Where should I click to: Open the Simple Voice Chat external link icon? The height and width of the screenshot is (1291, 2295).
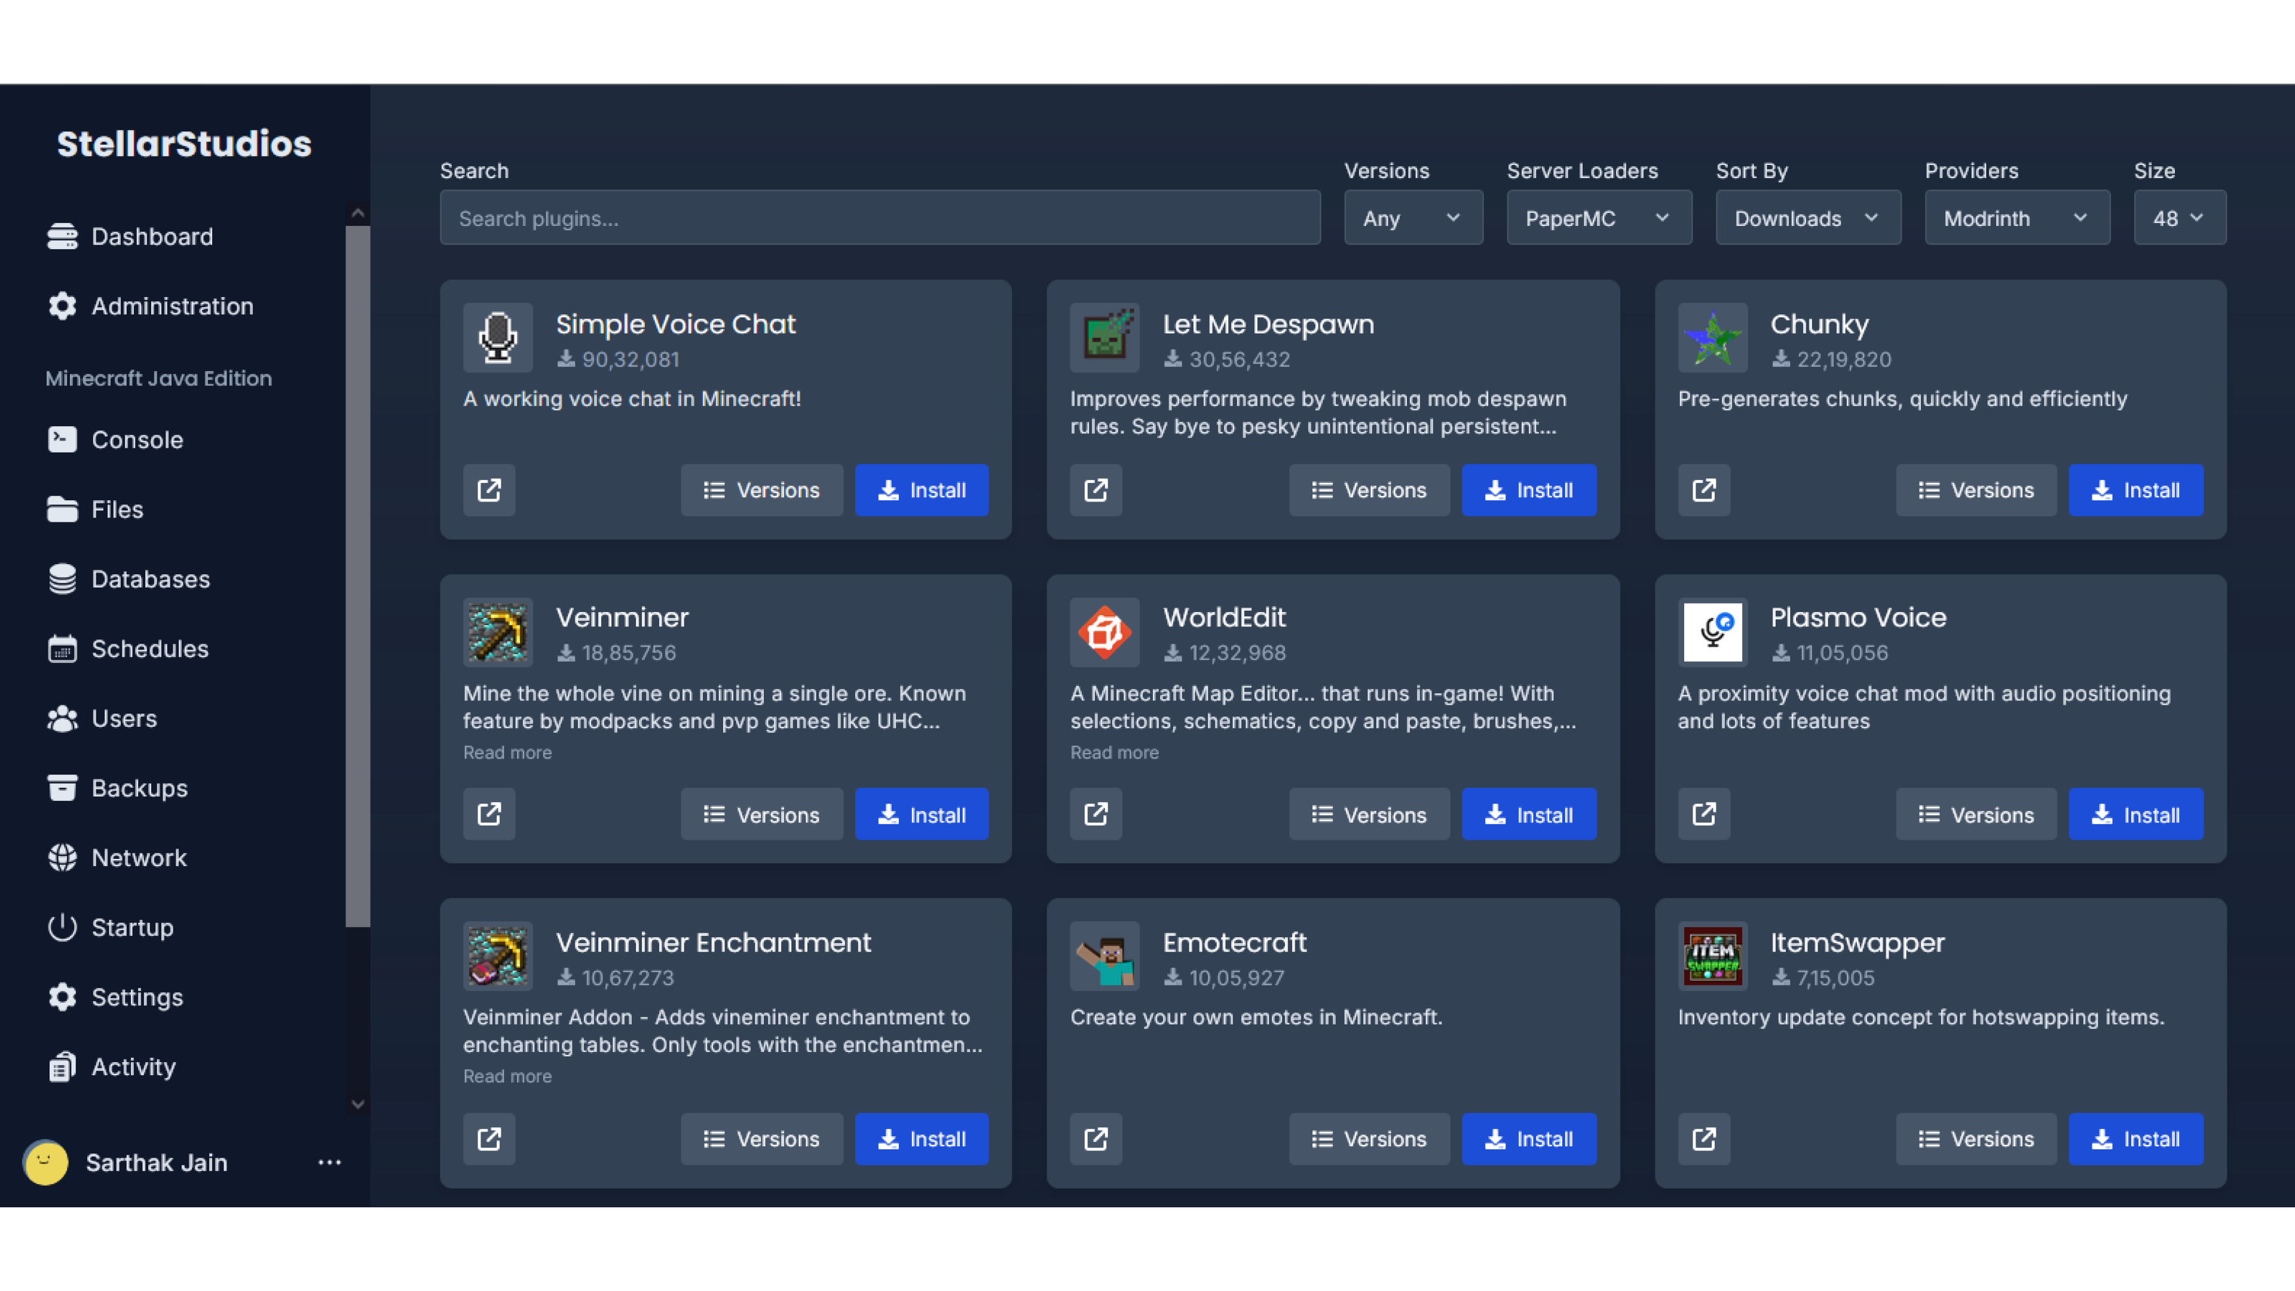click(488, 490)
